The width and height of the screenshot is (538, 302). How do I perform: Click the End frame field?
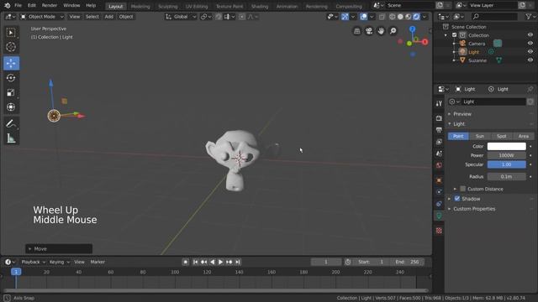pos(407,262)
